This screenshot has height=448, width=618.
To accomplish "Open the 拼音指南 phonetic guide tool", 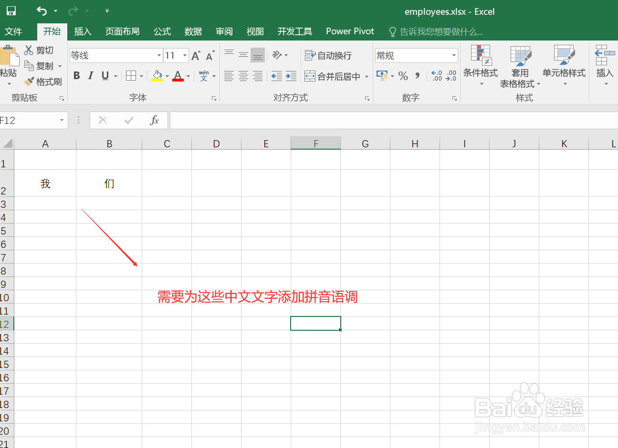I will click(204, 76).
